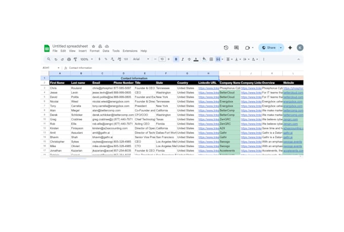
Task: Star the Untitled spreadsheet
Action: coord(94,47)
